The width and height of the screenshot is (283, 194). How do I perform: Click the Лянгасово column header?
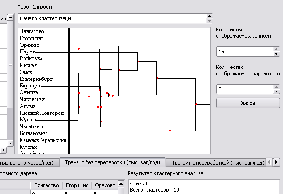pos(45,185)
